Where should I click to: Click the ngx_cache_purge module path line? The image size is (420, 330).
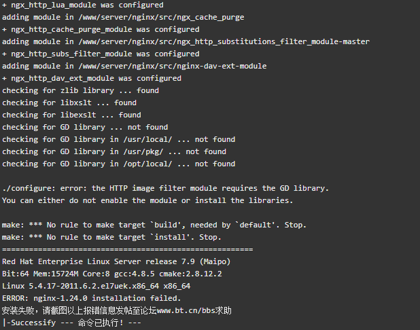click(x=123, y=18)
